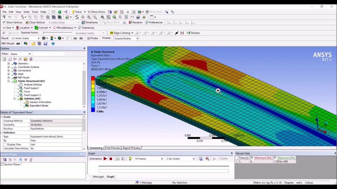The image size is (337, 189).
Task: Collapse the Scope section in Details panel
Action: point(2,117)
